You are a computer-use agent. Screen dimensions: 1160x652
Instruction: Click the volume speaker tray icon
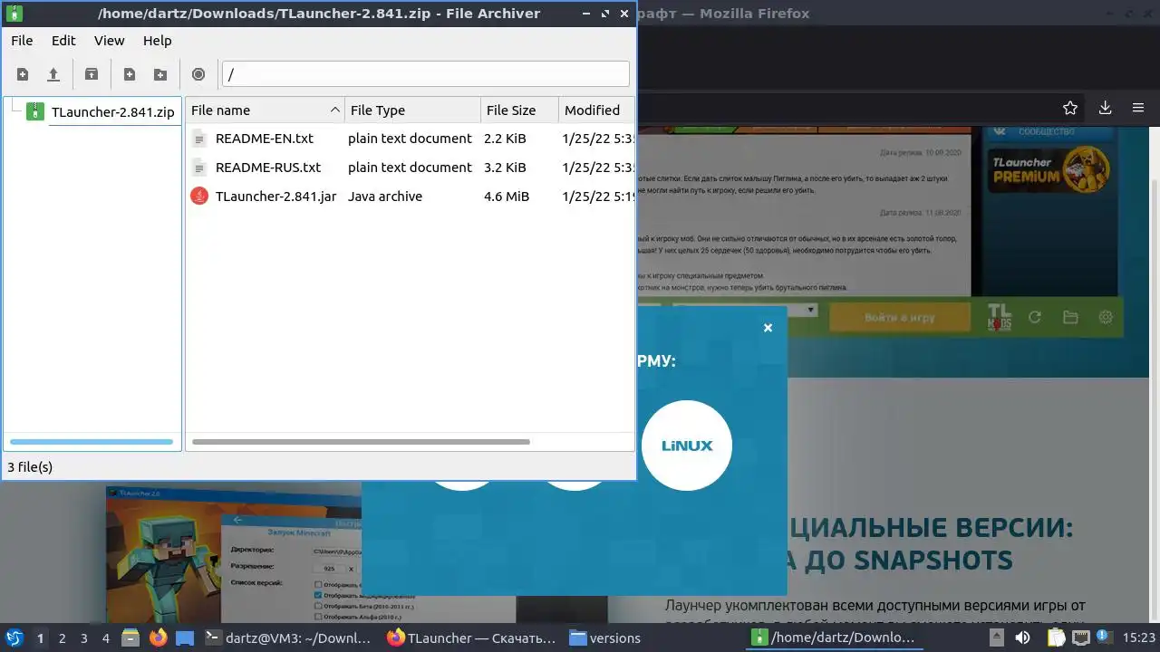pyautogui.click(x=1022, y=638)
